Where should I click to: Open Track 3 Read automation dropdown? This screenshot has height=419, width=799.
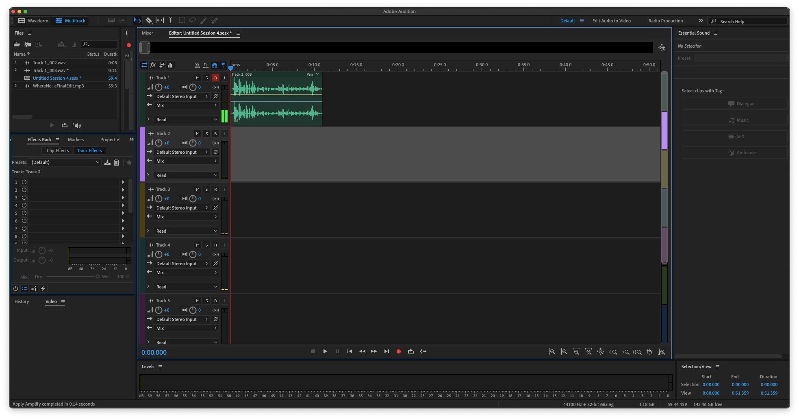click(187, 231)
